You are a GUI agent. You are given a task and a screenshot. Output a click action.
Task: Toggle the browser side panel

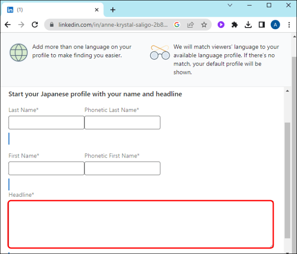click(x=262, y=25)
